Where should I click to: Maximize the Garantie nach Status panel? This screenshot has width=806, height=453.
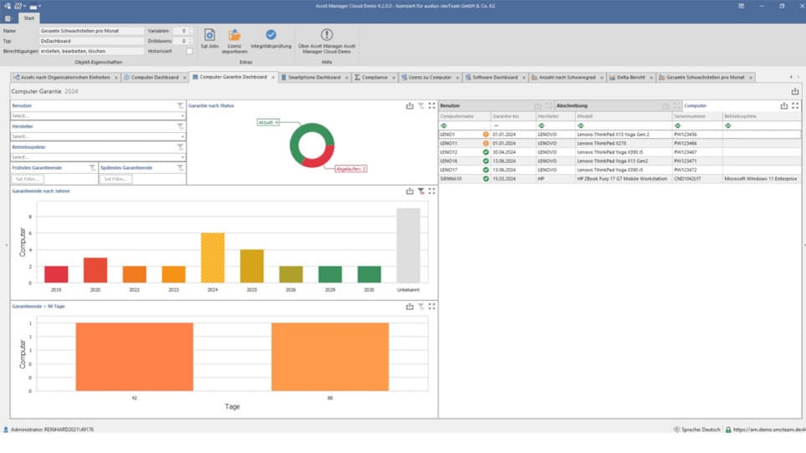431,106
